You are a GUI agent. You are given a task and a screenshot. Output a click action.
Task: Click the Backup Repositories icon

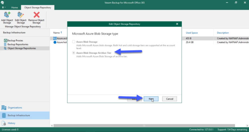(x=5, y=44)
